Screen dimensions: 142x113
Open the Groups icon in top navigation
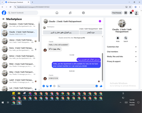coord(83,13)
